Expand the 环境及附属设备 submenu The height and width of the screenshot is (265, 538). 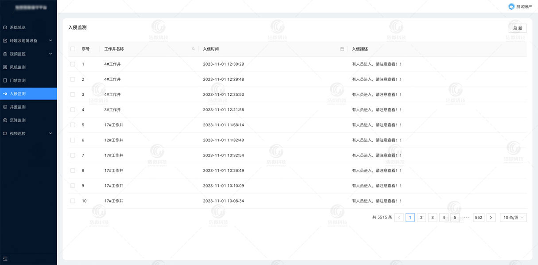point(50,41)
